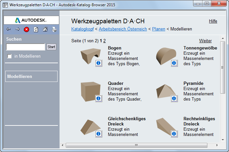Click the info icon for Pyramide
This screenshot has height=152, width=229.
(174, 98)
